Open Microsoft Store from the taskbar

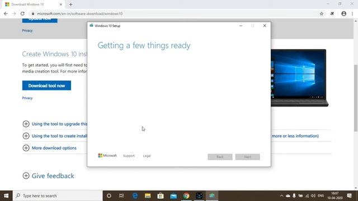pyautogui.click(x=161, y=196)
